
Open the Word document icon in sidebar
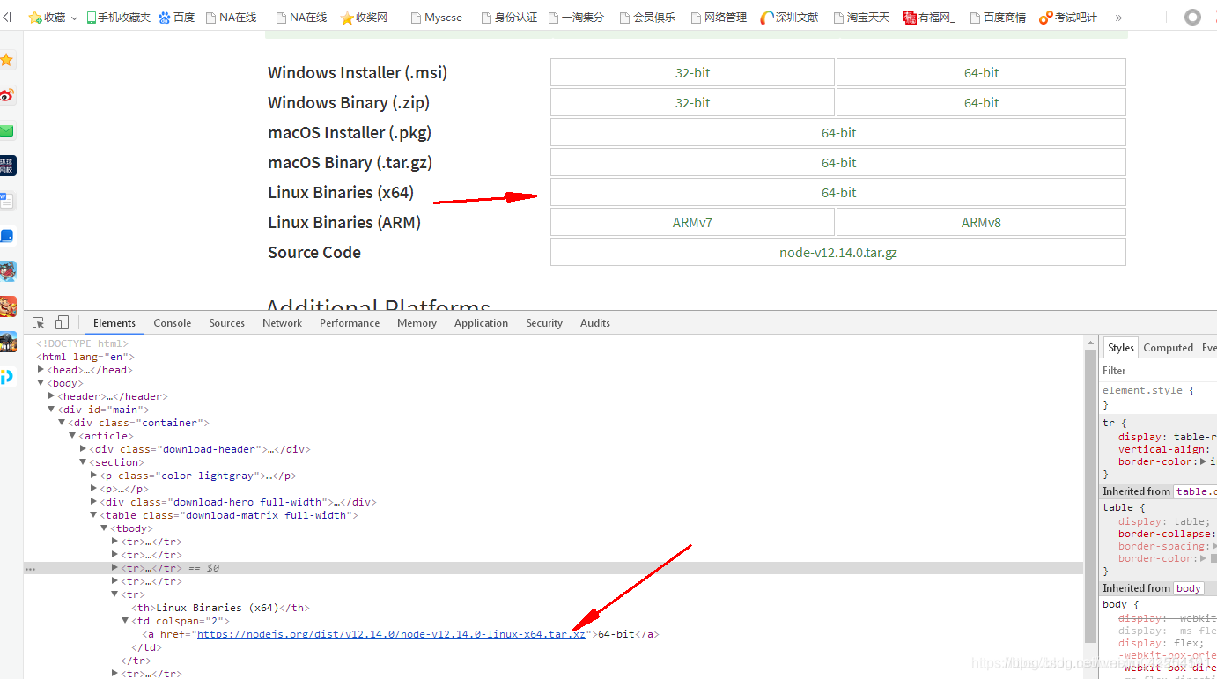pyautogui.click(x=7, y=201)
